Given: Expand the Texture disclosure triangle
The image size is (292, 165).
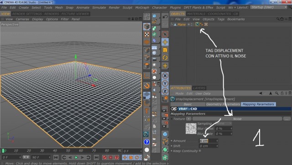Looking at the screenshot, I should pyautogui.click(x=172, y=119).
